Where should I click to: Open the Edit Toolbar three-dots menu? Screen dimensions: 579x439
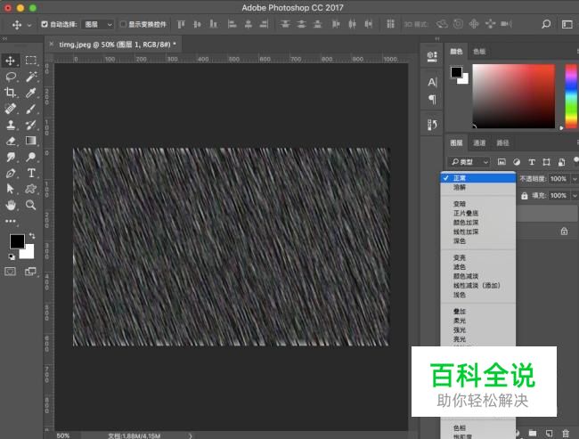point(11,221)
